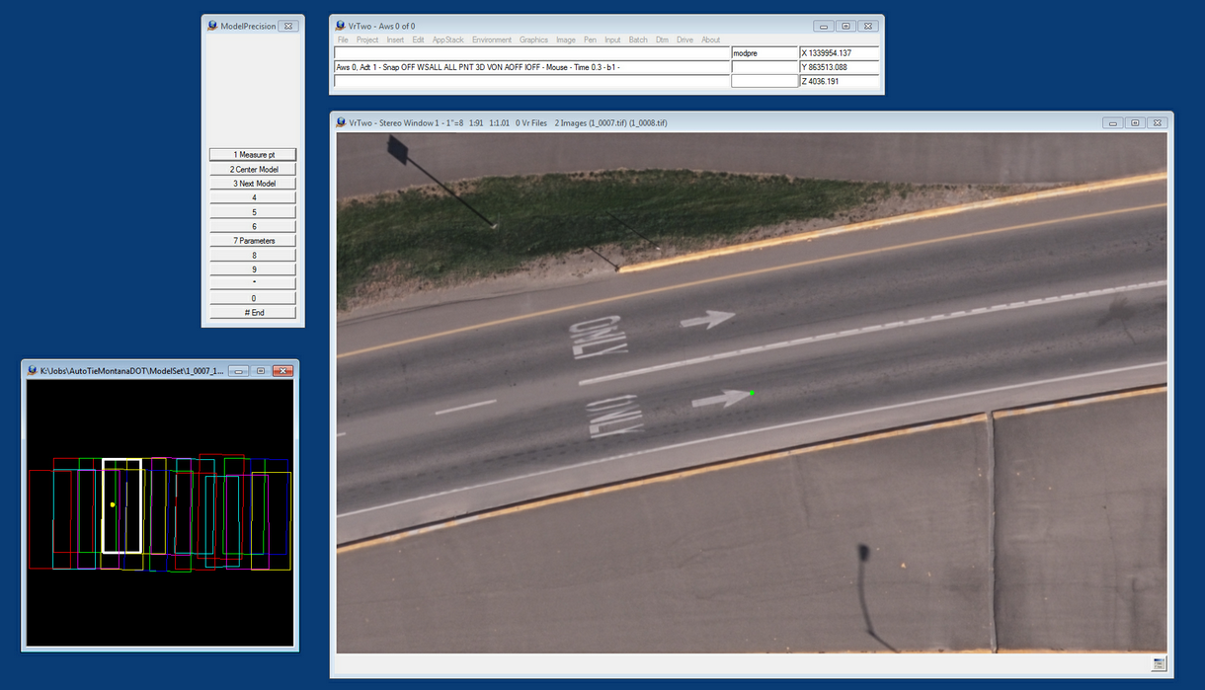This screenshot has height=690, width=1205.
Task: Click the status line starting 'Aws 0, Adt 1'
Action: click(532, 67)
